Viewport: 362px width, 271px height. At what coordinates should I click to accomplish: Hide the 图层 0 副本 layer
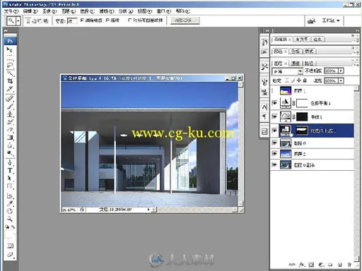point(274,164)
